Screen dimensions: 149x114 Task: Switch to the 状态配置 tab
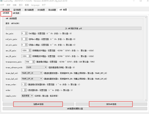(41, 10)
